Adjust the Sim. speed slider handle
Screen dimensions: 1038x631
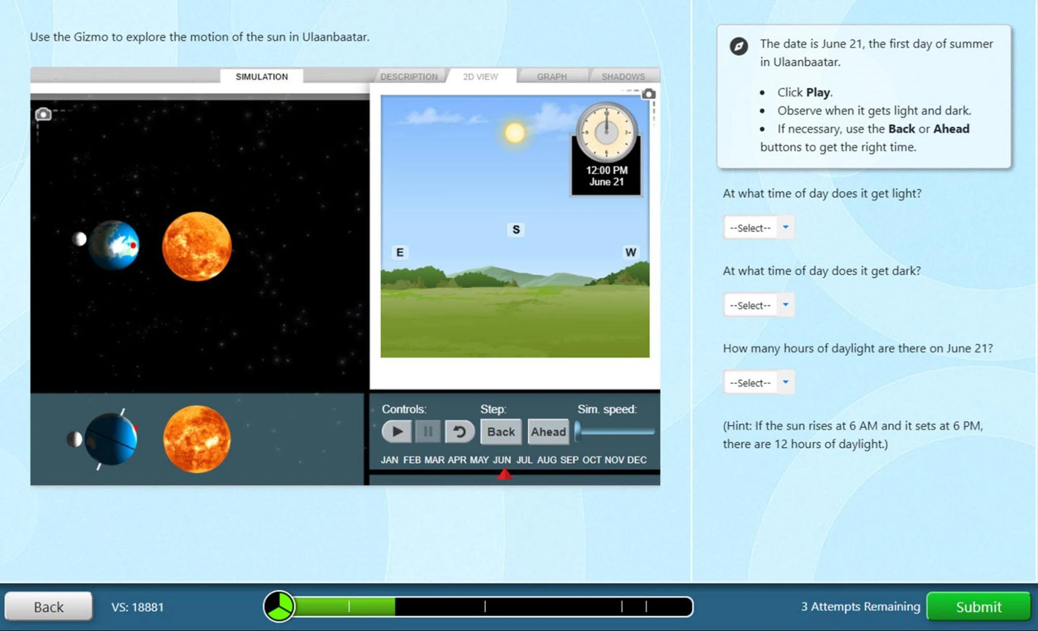tap(578, 431)
